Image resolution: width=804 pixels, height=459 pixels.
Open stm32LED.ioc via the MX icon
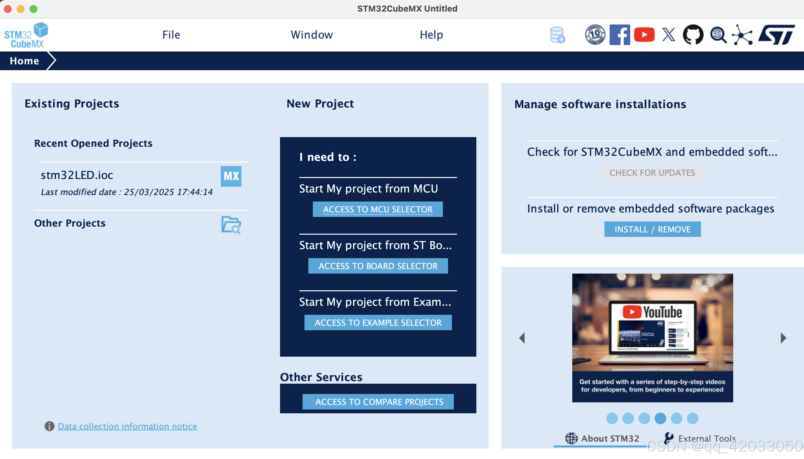tap(231, 176)
